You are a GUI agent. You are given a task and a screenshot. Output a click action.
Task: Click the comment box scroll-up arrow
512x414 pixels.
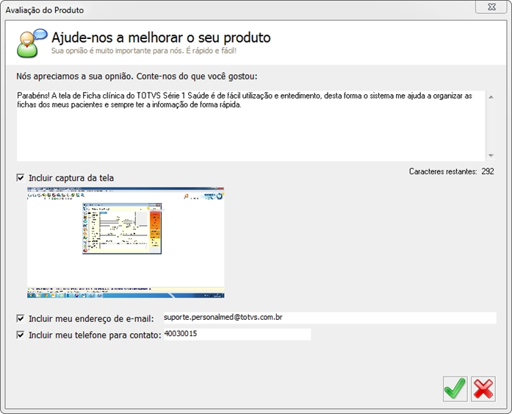[491, 97]
